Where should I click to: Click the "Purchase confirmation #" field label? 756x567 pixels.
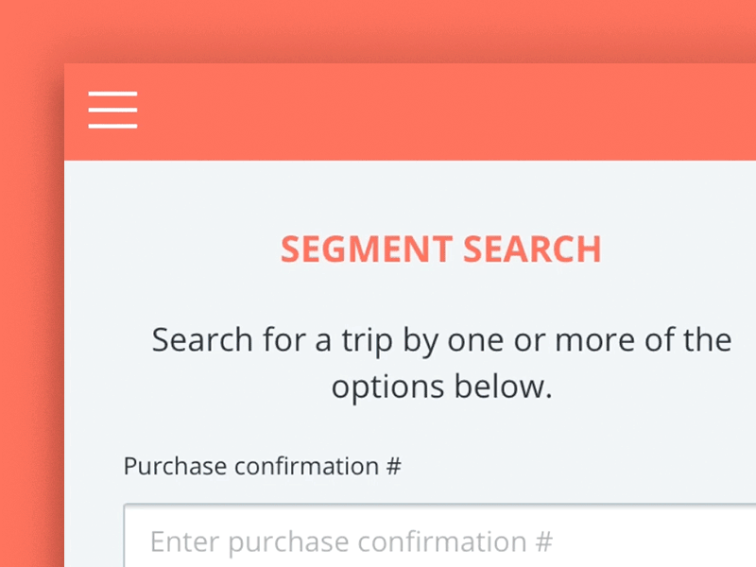(x=263, y=466)
